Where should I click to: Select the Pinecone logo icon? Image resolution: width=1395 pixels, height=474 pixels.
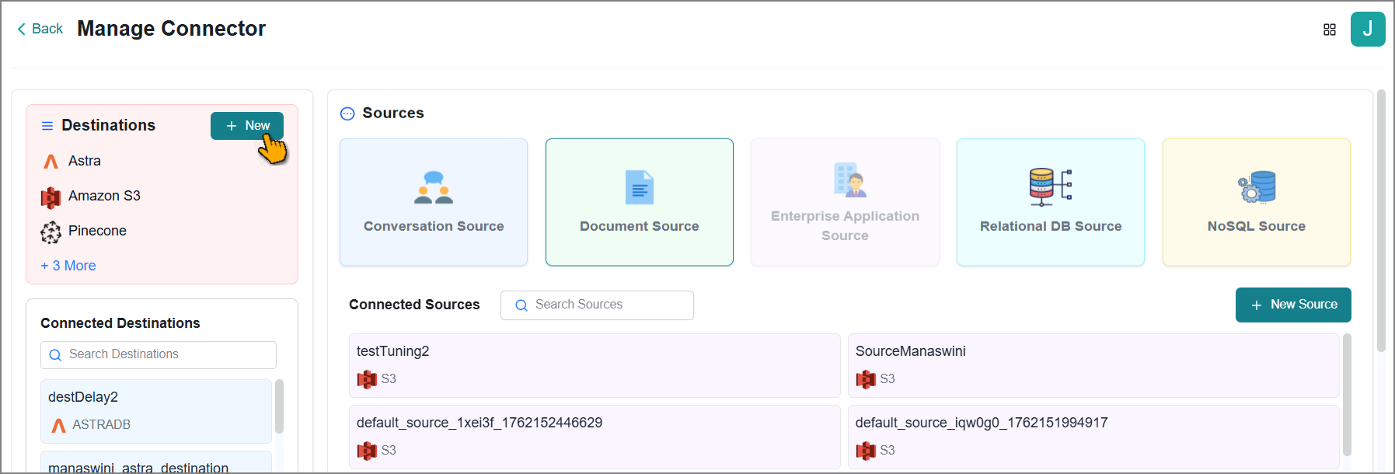coord(51,232)
